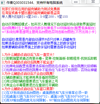This screenshot has width=100, height=104.
Task: Minimize the Q303031544 window
Action: point(76,2)
